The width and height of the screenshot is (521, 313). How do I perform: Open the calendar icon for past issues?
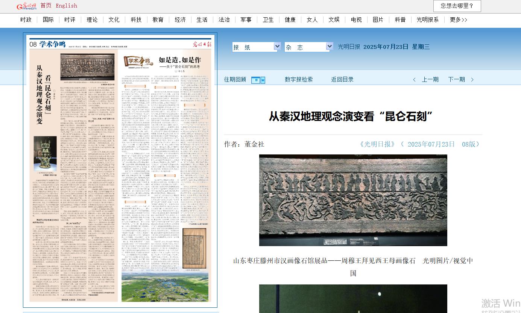point(255,80)
